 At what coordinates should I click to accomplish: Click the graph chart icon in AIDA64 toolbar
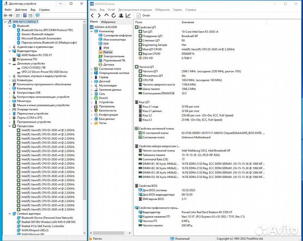tap(128, 16)
